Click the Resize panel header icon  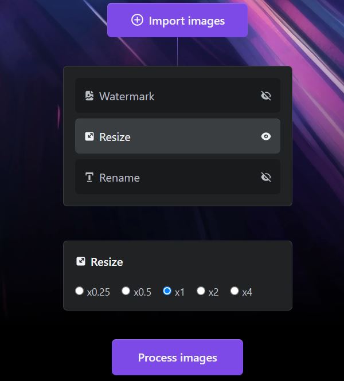pyautogui.click(x=81, y=261)
